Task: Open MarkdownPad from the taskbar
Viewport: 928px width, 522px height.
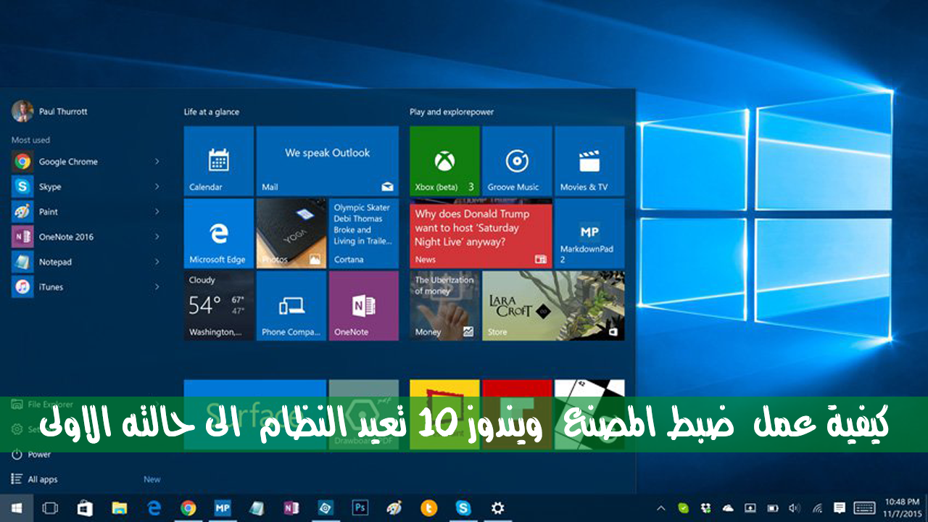Action: [223, 508]
